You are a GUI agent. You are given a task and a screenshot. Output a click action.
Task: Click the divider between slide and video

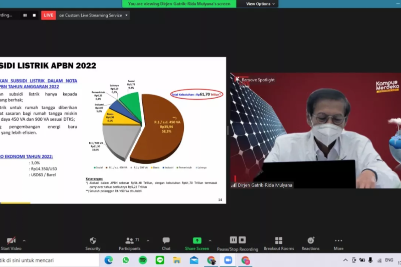pyautogui.click(x=228, y=130)
